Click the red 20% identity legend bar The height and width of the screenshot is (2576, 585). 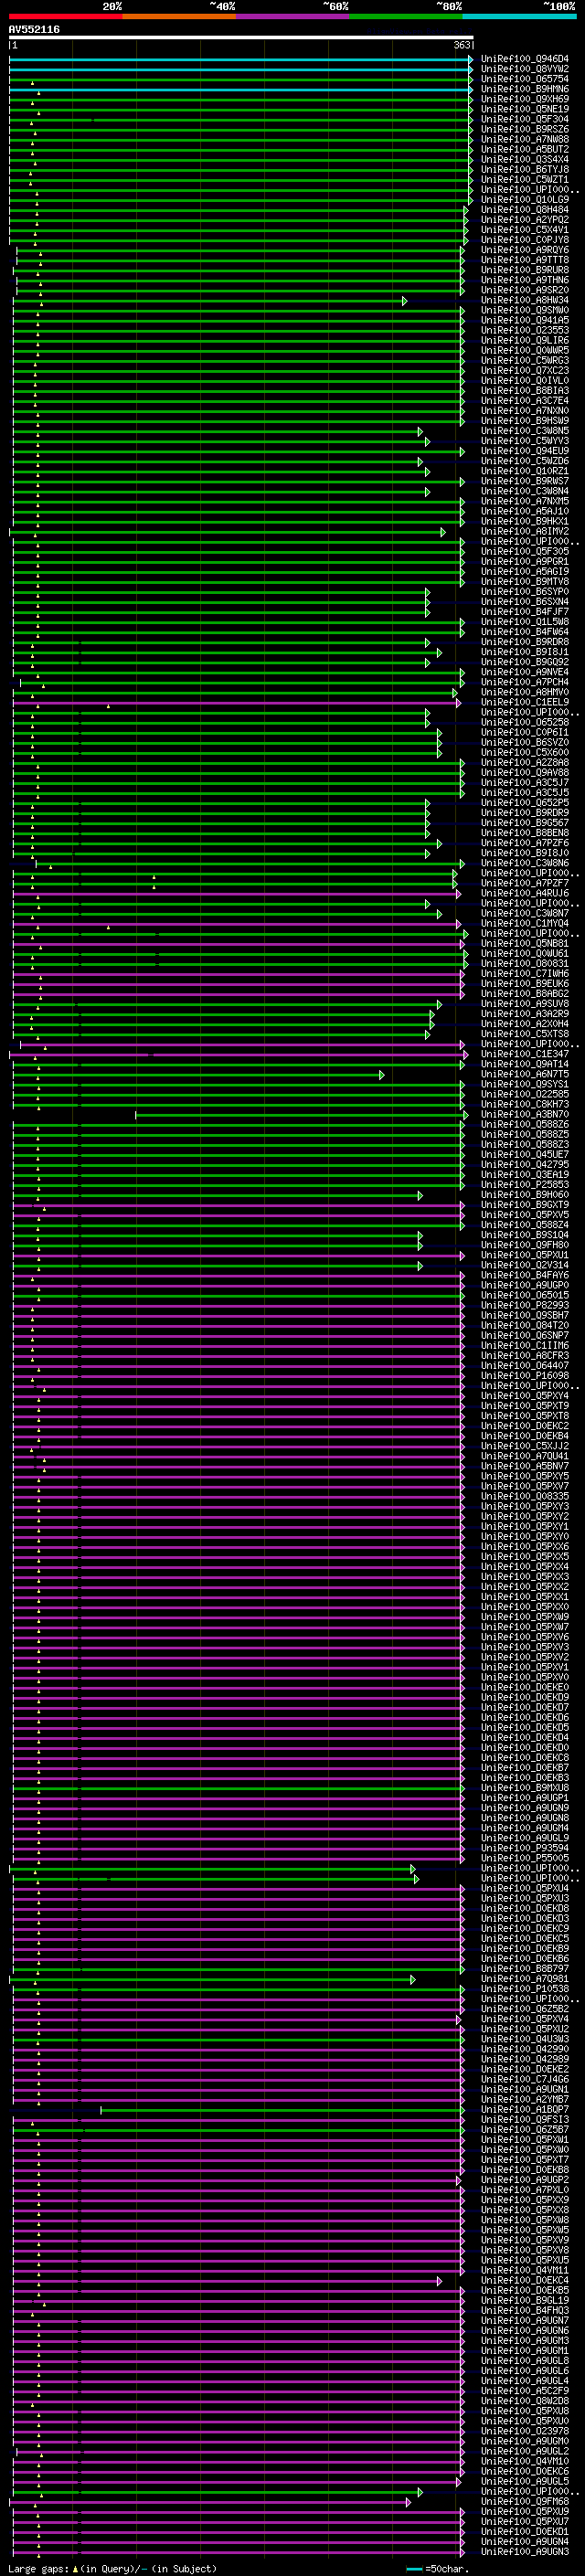(65, 17)
